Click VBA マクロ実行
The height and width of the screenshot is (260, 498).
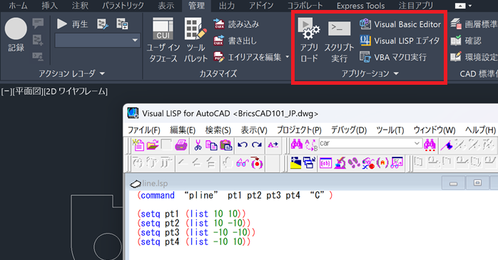pyautogui.click(x=393, y=57)
